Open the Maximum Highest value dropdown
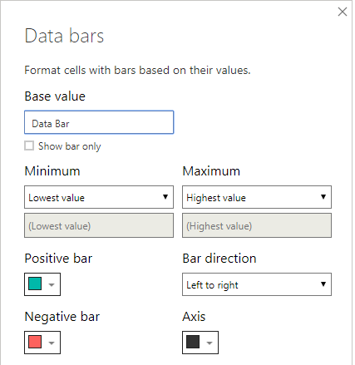Image resolution: width=355 pixels, height=365 pixels. coord(257,197)
